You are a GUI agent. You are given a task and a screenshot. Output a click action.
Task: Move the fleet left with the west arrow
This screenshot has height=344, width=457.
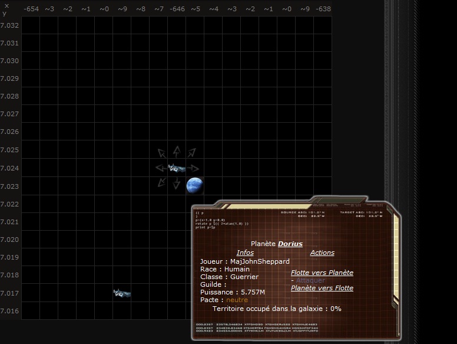[160, 168]
